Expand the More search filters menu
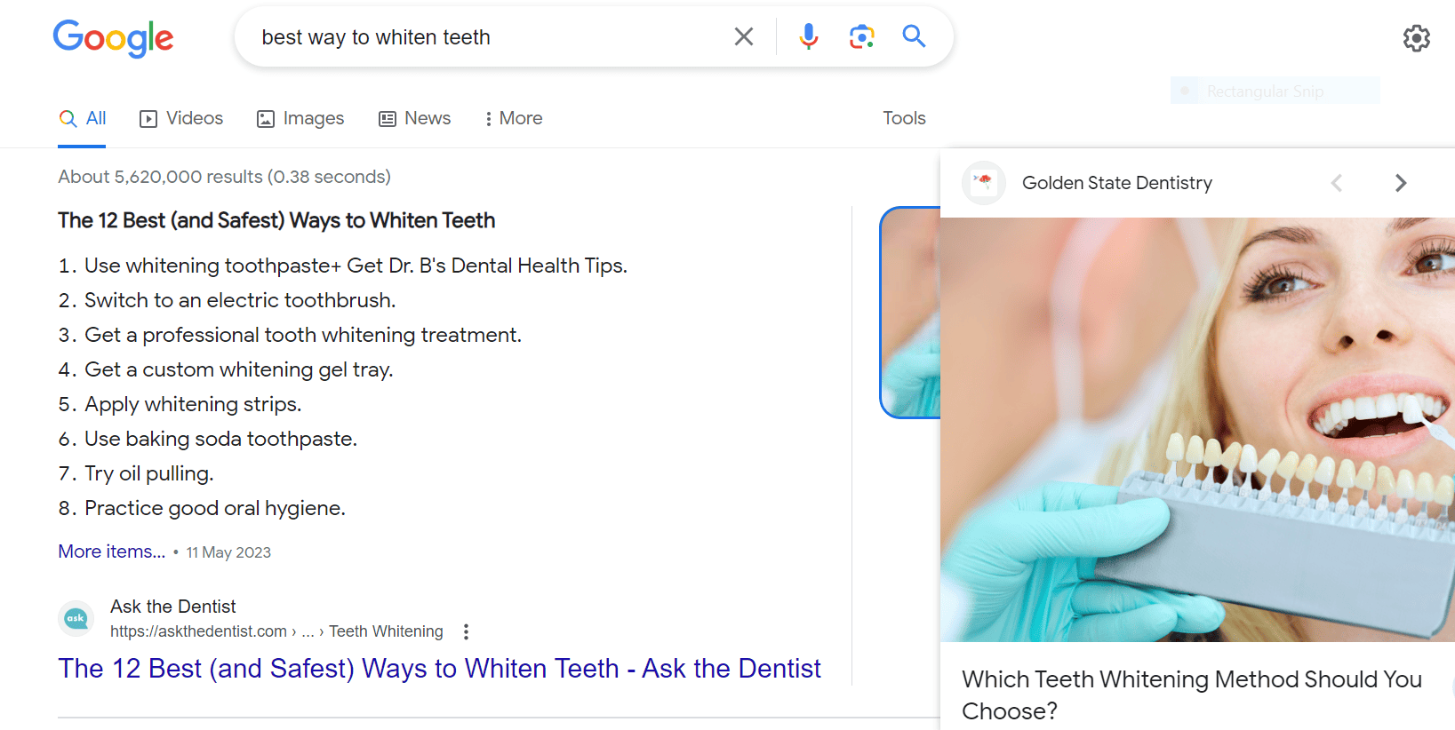 513,118
